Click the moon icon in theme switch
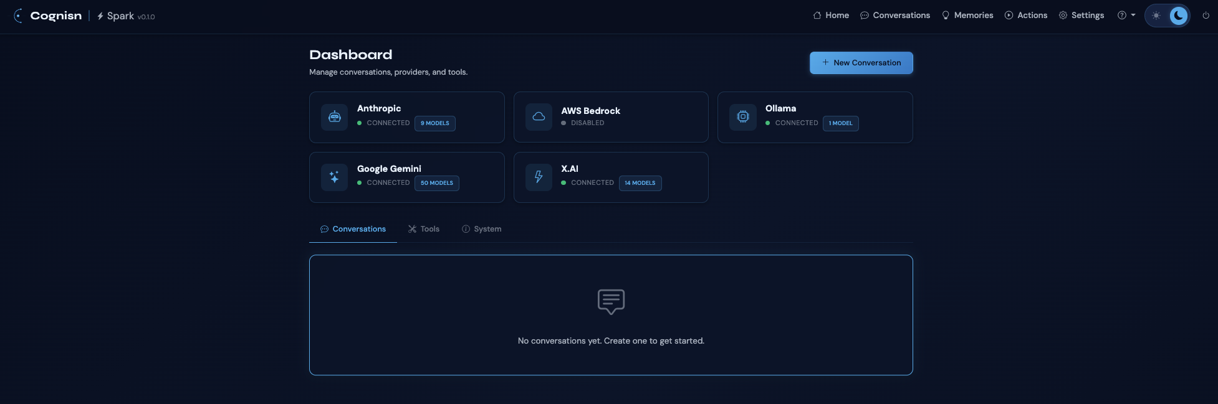1218x404 pixels. coord(1178,16)
